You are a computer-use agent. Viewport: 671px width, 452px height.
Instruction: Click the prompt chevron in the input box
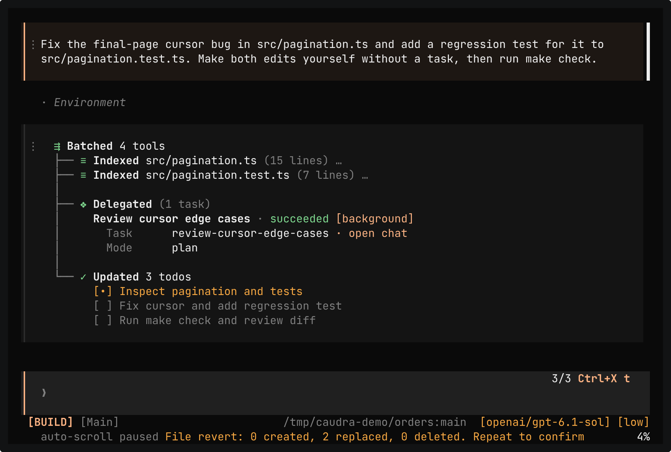pos(44,393)
